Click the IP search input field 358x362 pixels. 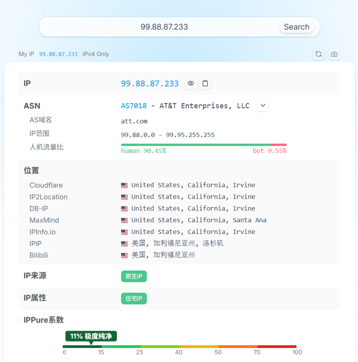[x=164, y=27]
